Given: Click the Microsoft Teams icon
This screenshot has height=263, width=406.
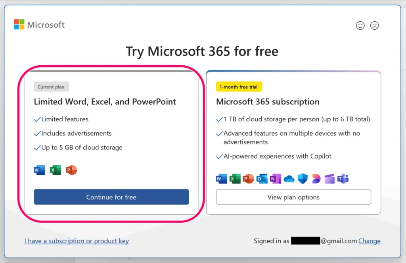Looking at the screenshot, I should pos(343,179).
